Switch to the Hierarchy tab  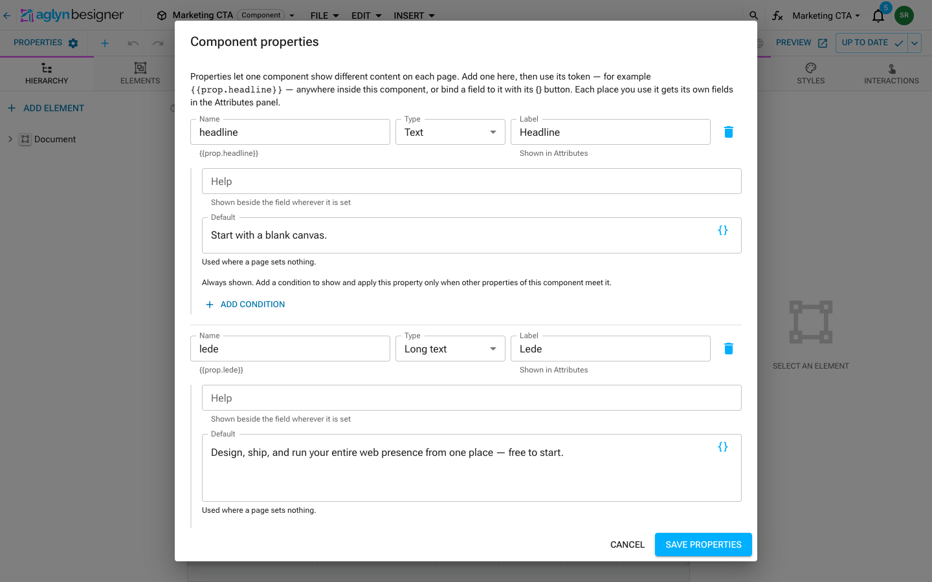(x=47, y=74)
